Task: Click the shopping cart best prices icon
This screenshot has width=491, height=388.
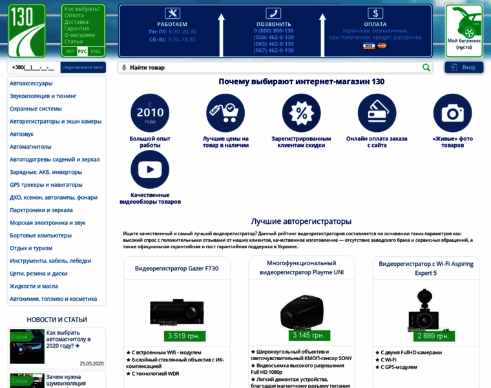Action: coord(225,113)
